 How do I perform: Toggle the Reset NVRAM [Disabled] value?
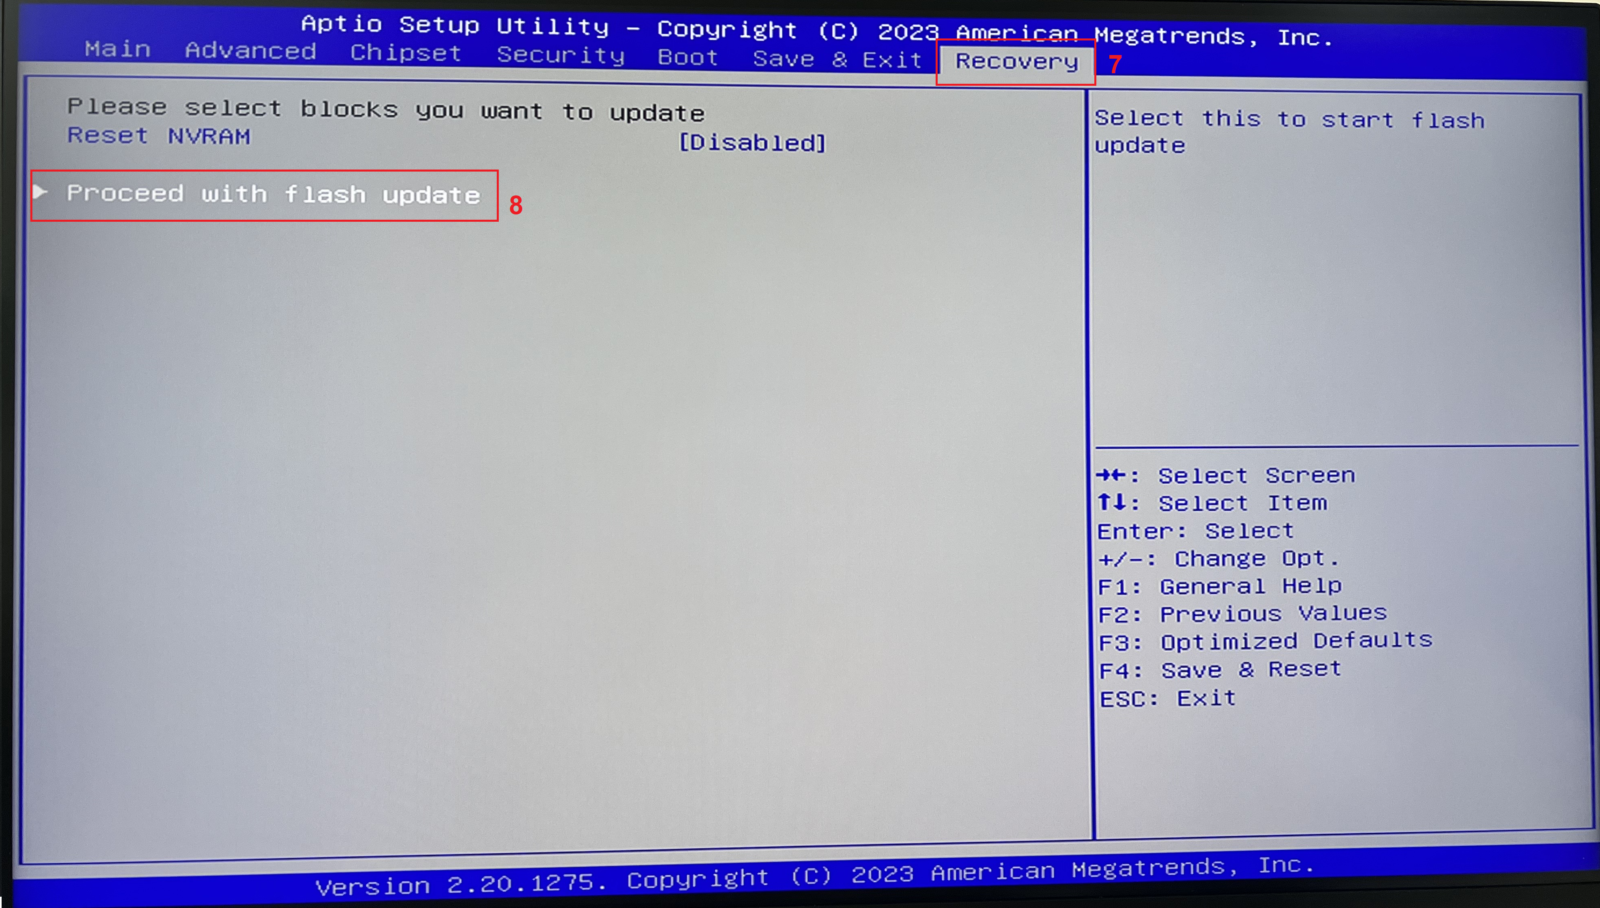pos(752,143)
